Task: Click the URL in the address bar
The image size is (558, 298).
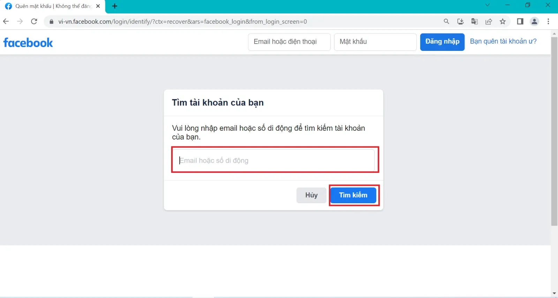Action: point(183,22)
